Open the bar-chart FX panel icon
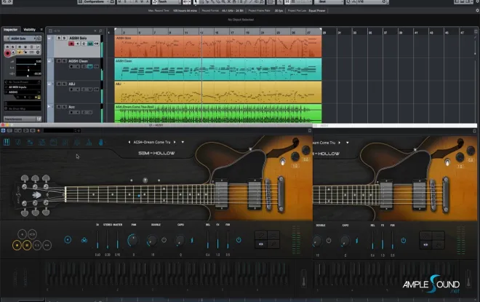Viewport: 480px width, 302px height. tap(89, 142)
